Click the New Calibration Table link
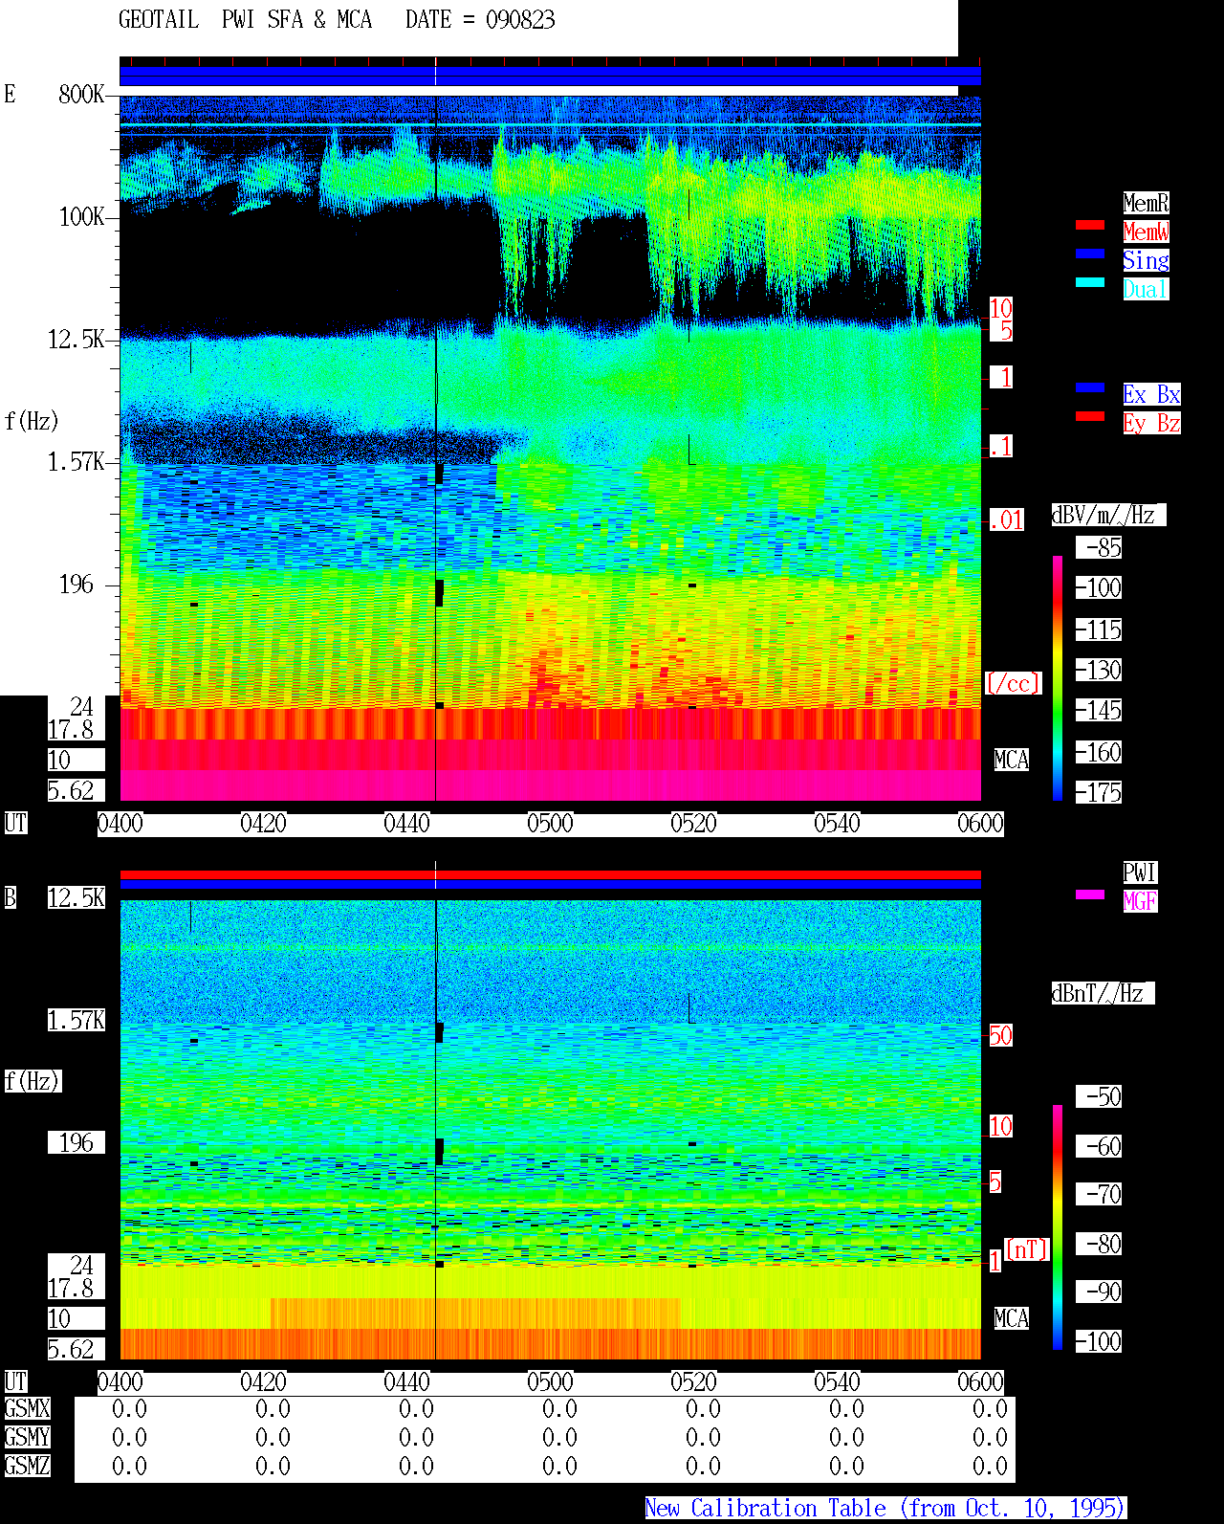Viewport: 1224px width, 1524px height. point(885,1509)
